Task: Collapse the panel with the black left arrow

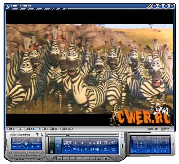Action: click(122, 146)
